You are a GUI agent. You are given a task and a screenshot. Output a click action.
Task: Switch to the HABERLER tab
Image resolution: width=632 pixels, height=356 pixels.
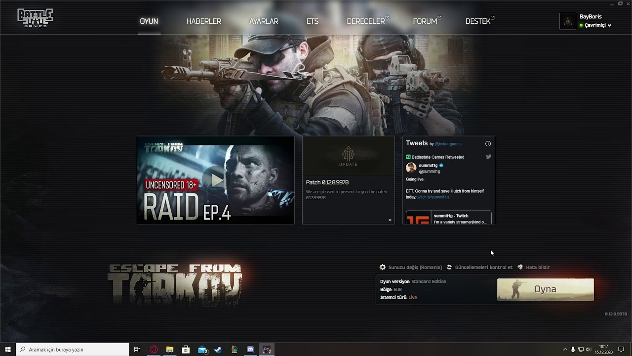point(203,21)
